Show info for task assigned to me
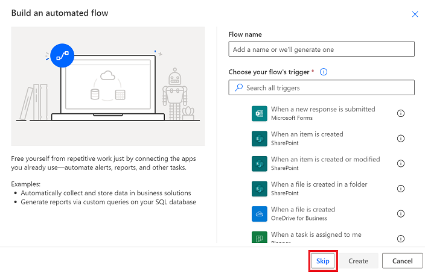The image size is (425, 273). [401, 239]
